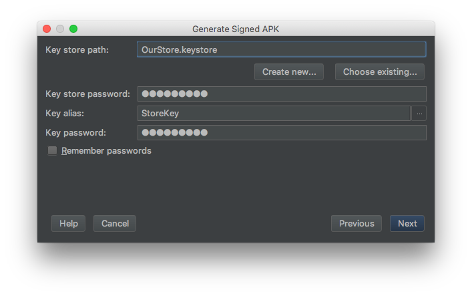472x296 pixels.
Task: Click the "Key store path:" label
Action: coord(77,49)
